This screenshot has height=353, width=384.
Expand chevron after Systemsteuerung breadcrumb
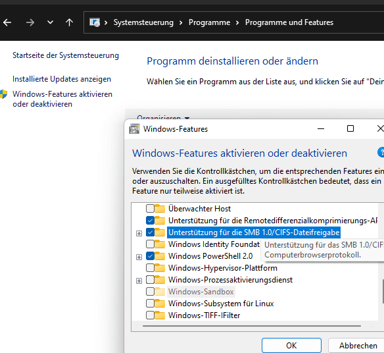tap(181, 22)
